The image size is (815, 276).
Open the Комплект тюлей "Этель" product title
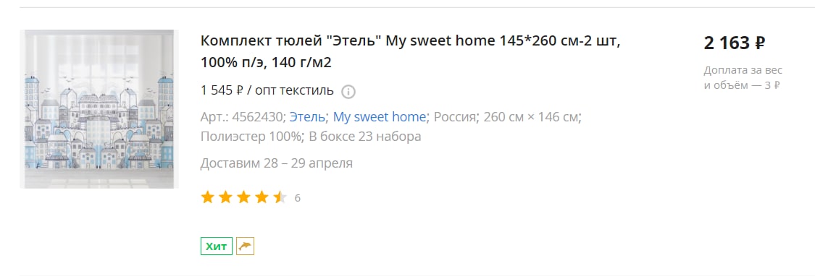click(x=411, y=51)
